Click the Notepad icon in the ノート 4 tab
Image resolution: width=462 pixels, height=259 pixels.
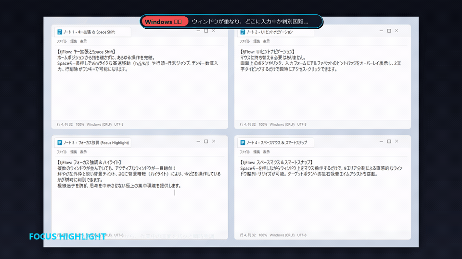(243, 143)
